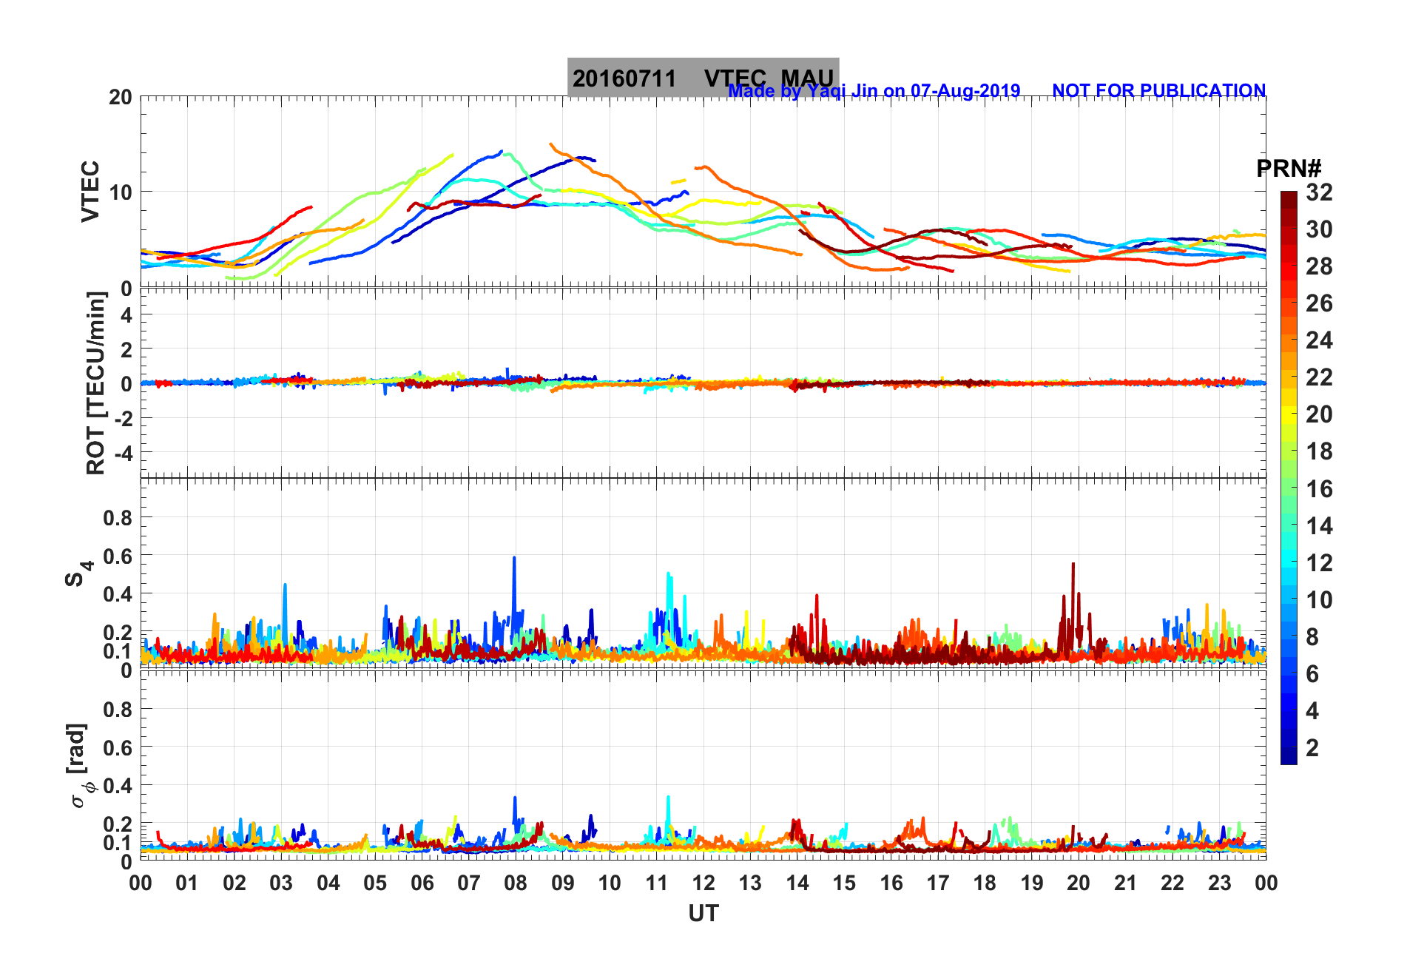Click the colorbar tick label "2"

tap(1312, 748)
